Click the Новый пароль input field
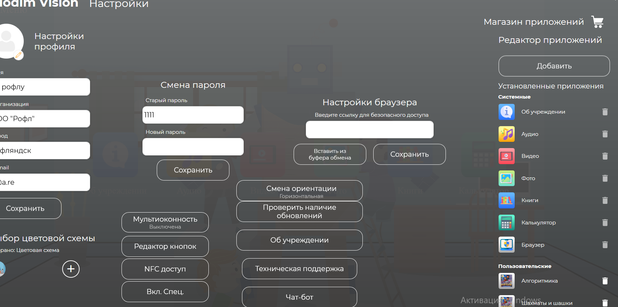Screen dimensions: 618x307 point(193,147)
